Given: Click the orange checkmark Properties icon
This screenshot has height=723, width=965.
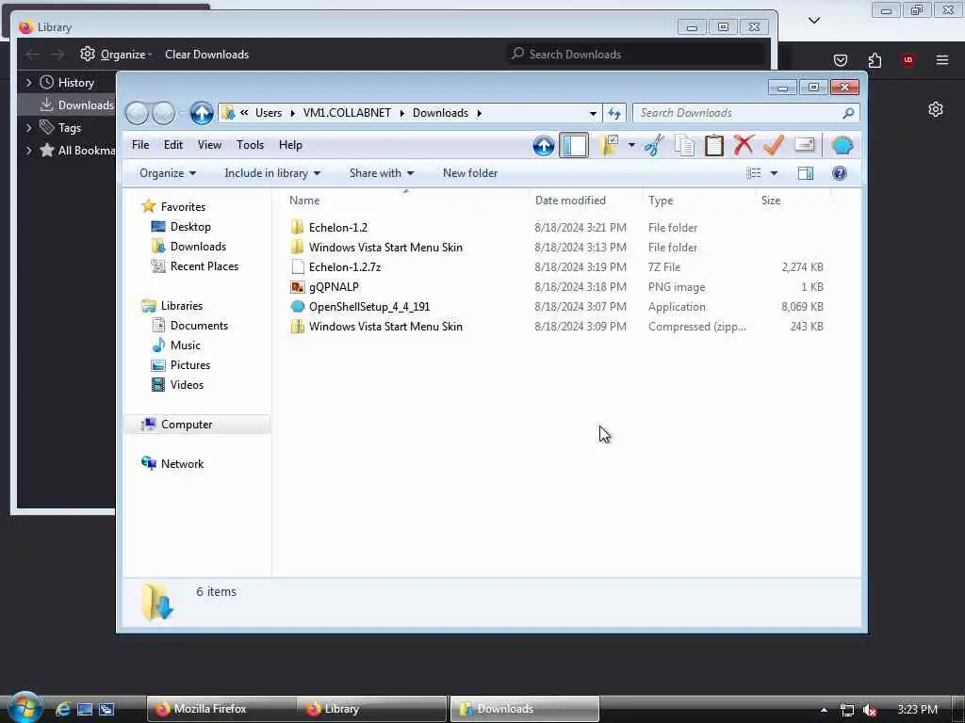Looking at the screenshot, I should (x=774, y=146).
